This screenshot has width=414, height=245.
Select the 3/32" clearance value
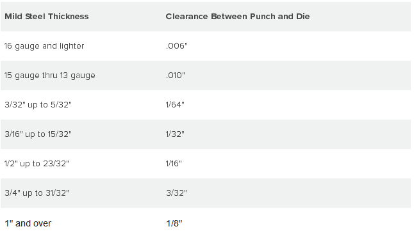pos(176,193)
